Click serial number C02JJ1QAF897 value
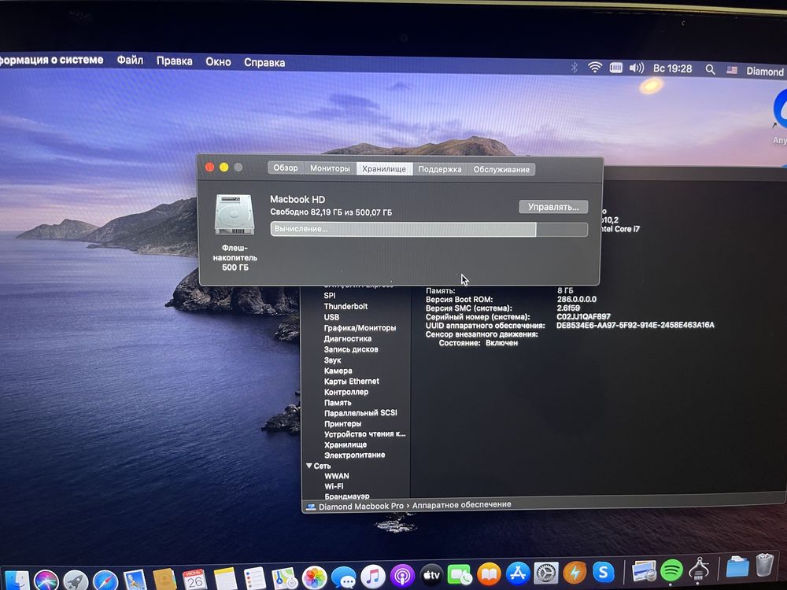Viewport: 787px width, 590px height. pos(583,316)
